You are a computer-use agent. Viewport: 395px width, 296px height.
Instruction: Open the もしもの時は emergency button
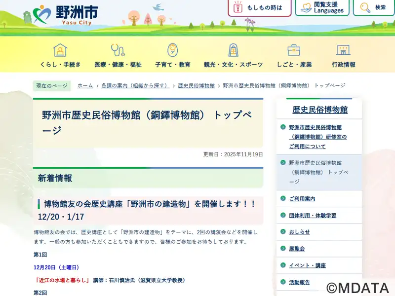click(260, 7)
